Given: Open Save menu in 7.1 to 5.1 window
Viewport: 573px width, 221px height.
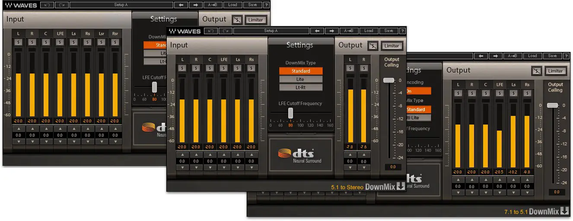Looking at the screenshot, I should pyautogui.click(x=553, y=56).
